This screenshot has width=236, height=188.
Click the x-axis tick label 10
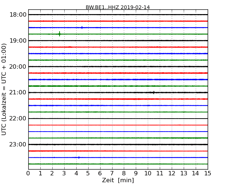pyautogui.click(x=148, y=173)
